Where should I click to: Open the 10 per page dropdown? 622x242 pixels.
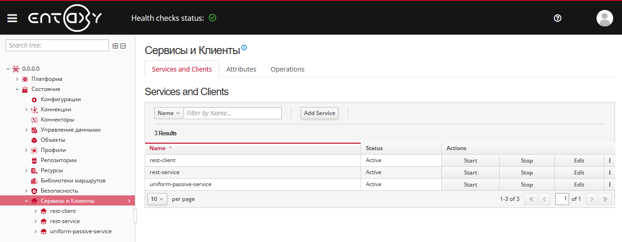157,199
